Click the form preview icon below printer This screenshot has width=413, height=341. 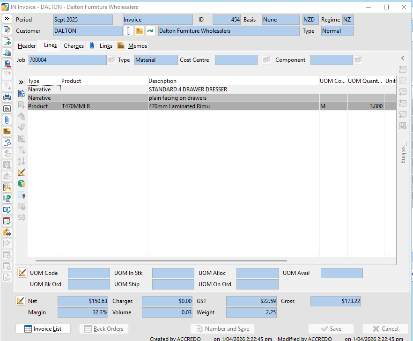tap(7, 109)
